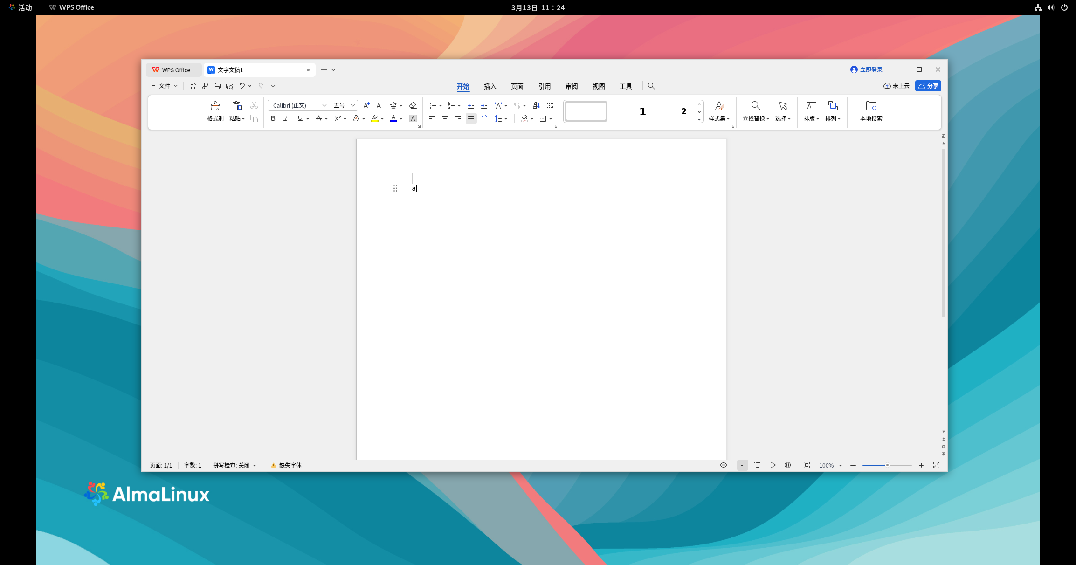1076x565 pixels.
Task: Open the 文件 (File) menu
Action: (164, 86)
